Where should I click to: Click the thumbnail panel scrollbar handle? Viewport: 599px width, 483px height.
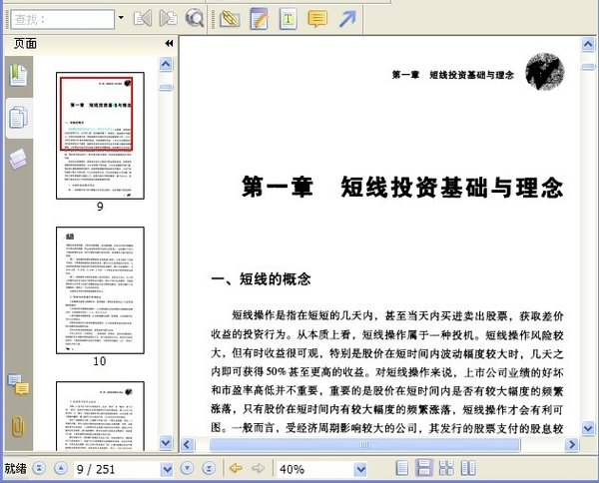[x=166, y=88]
